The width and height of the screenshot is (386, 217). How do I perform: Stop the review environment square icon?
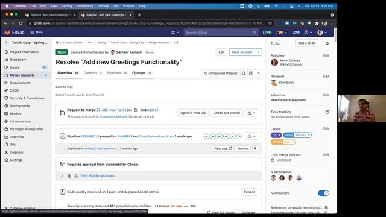pos(255,149)
